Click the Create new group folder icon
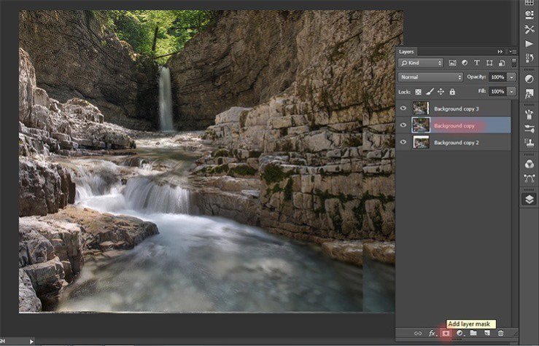 click(x=473, y=333)
